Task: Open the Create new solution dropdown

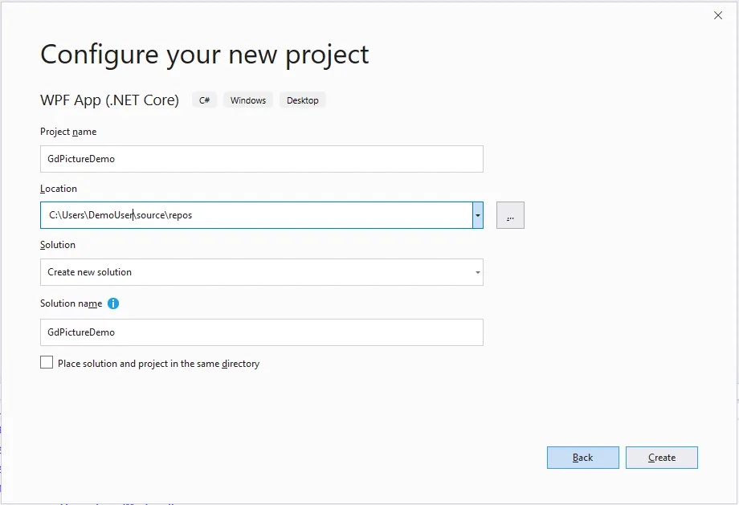Action: [261, 272]
